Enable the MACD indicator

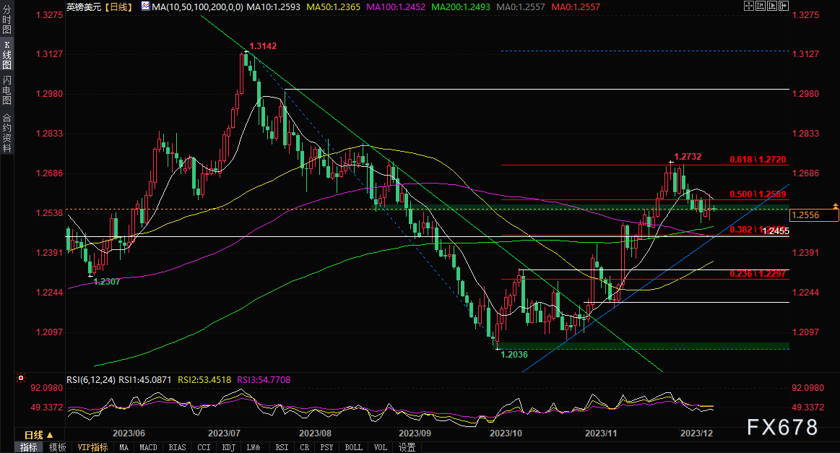click(149, 447)
